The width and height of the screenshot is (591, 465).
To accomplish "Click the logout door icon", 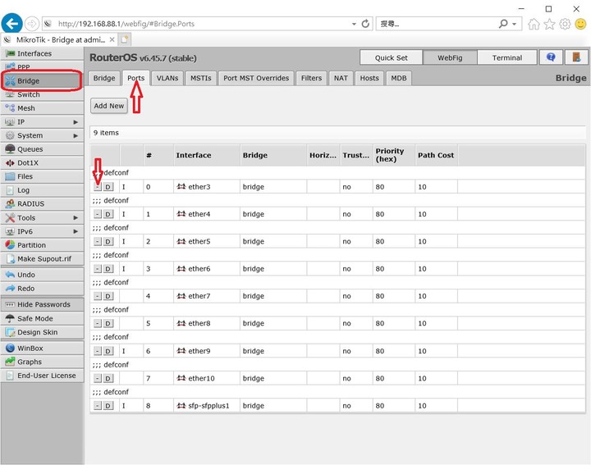I will click(576, 57).
